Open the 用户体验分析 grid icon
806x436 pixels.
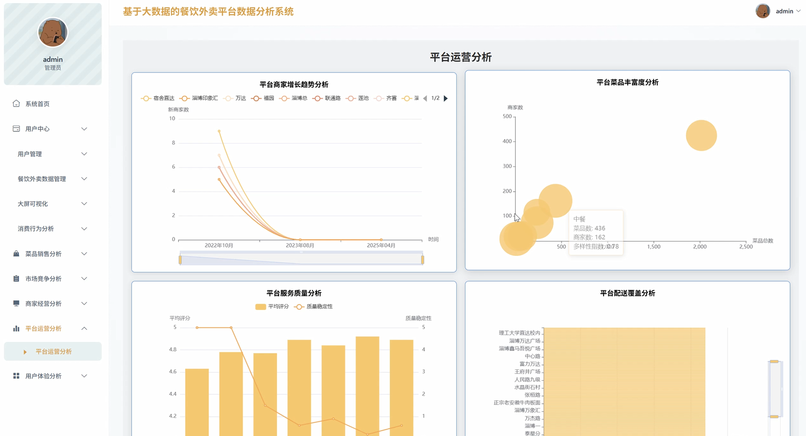tap(16, 376)
